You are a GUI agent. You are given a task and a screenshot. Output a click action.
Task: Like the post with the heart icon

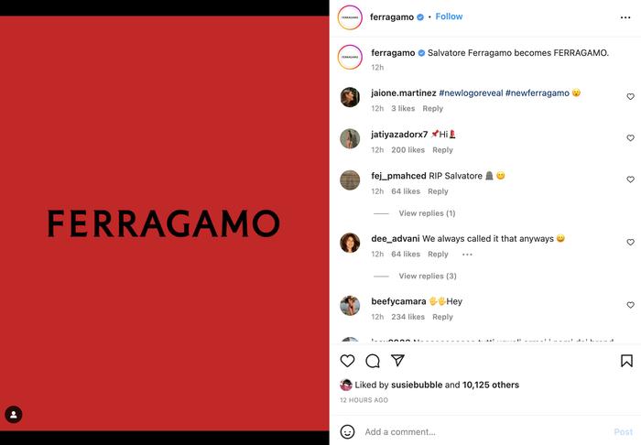(x=347, y=361)
